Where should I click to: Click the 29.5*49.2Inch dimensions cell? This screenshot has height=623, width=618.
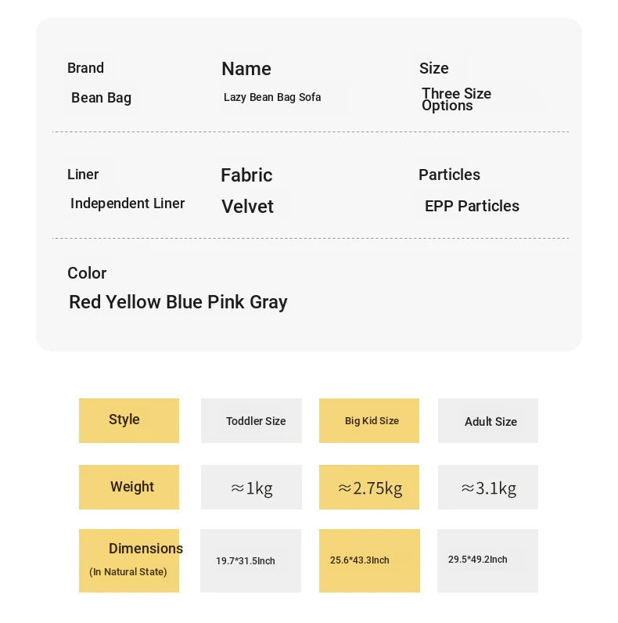tap(488, 560)
